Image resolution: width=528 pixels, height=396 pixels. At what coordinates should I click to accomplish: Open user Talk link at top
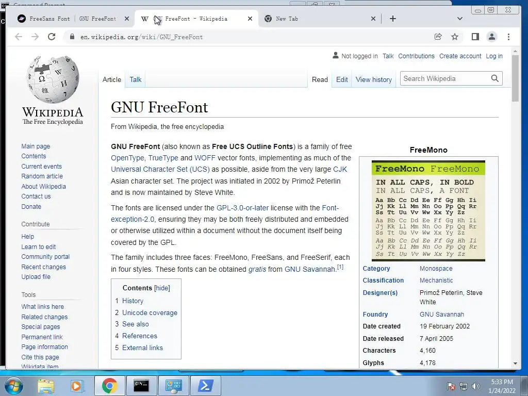coord(388,56)
